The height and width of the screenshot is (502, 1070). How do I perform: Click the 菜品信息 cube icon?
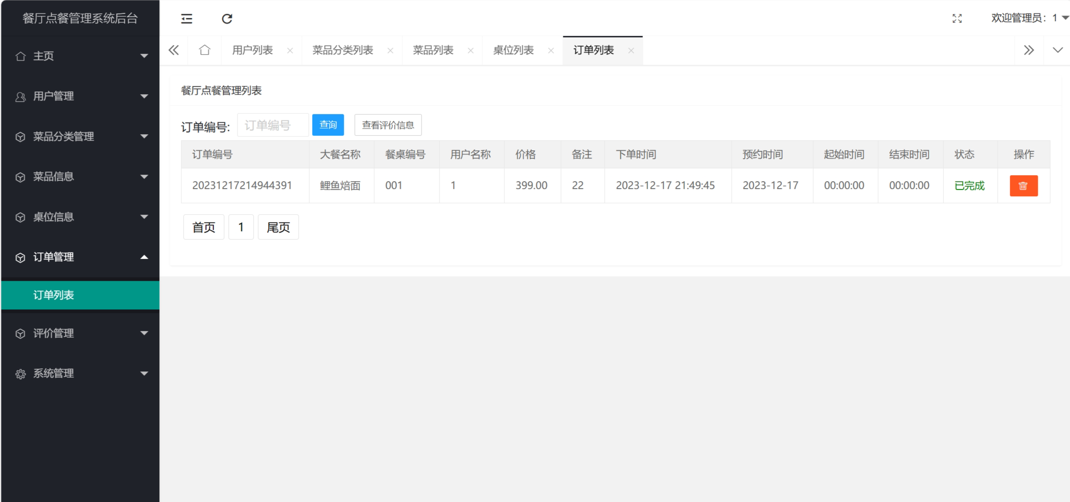point(20,177)
